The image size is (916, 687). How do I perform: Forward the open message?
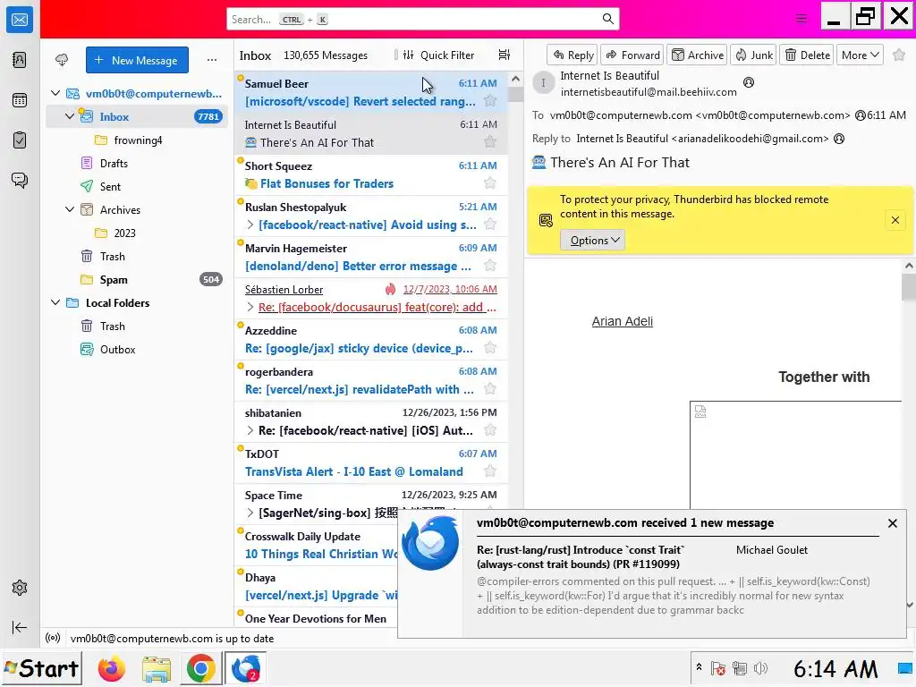pyautogui.click(x=632, y=55)
